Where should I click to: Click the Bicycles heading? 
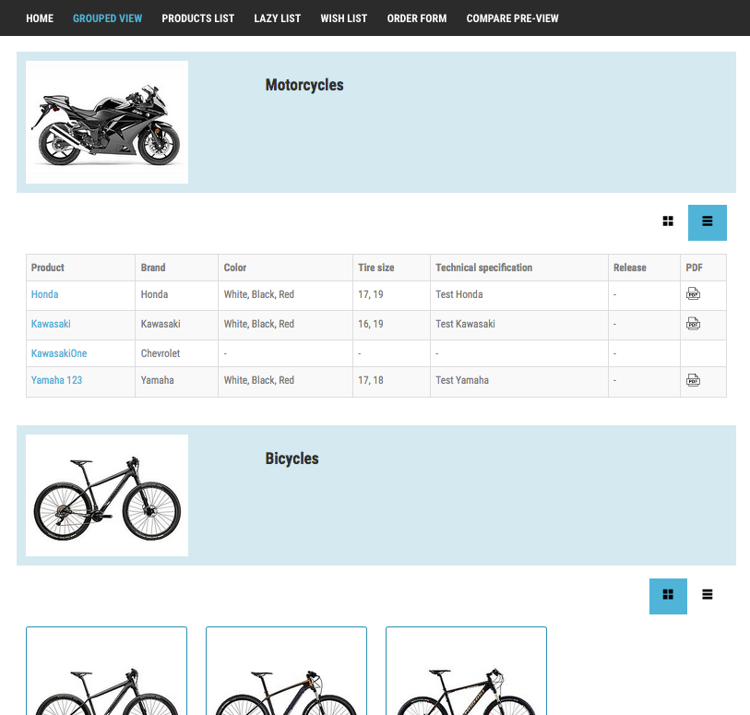click(x=292, y=459)
